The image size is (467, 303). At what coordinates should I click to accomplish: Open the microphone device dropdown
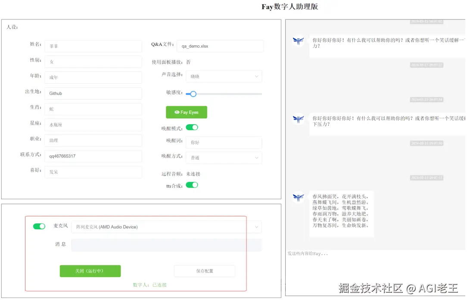(x=166, y=227)
